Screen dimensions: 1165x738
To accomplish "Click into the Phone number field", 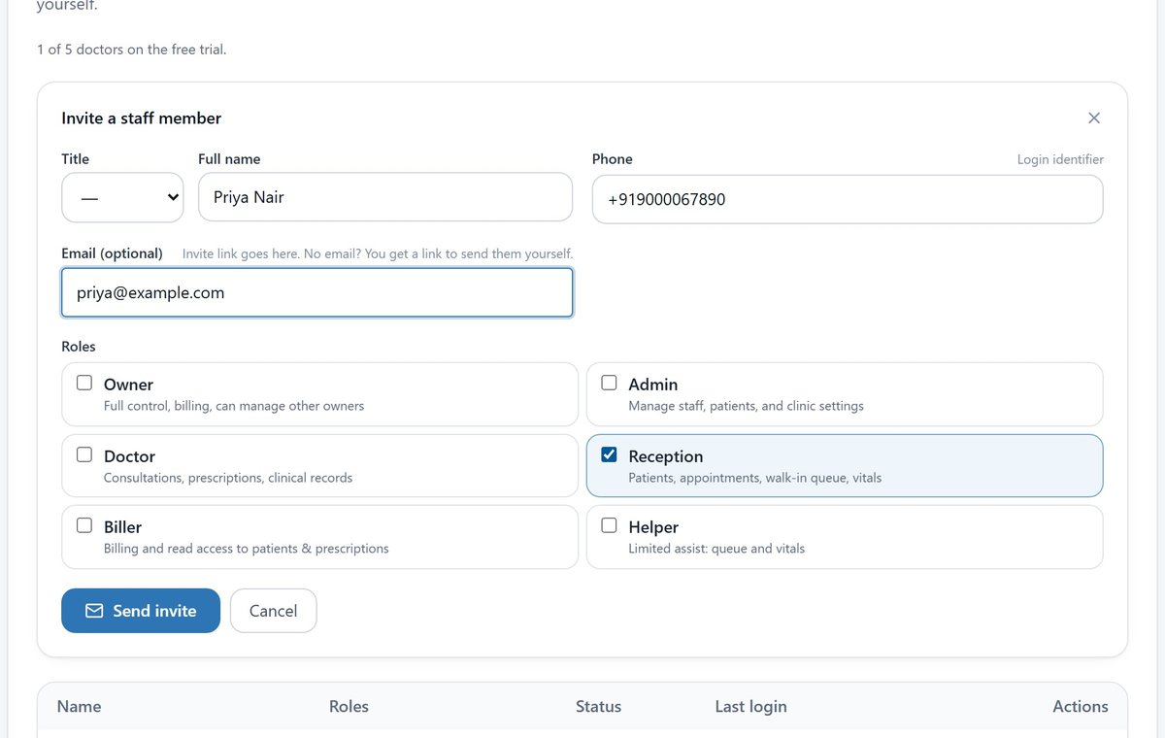I will tap(848, 199).
